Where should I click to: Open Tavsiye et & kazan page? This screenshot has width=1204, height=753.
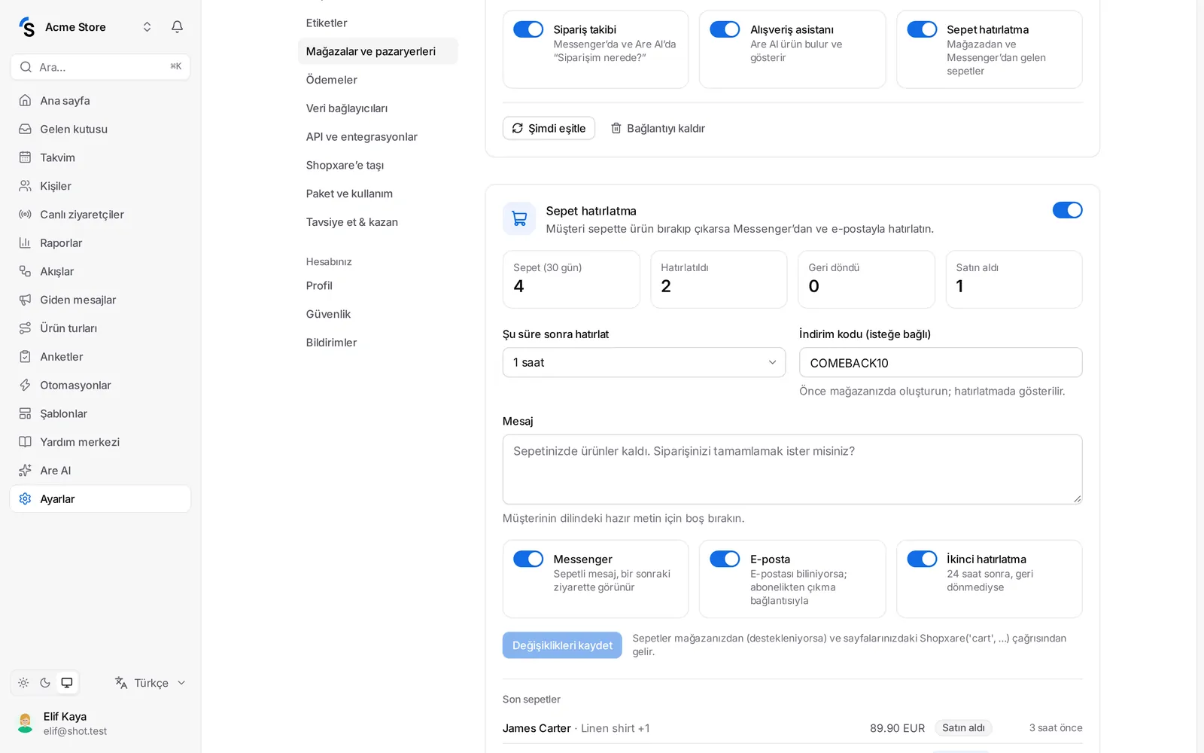(x=378, y=222)
